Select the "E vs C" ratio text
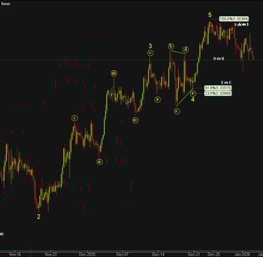263x257 pixels. coord(227,82)
